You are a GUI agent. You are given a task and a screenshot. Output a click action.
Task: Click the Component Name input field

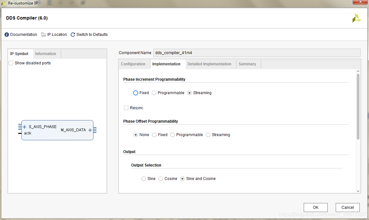[257, 53]
